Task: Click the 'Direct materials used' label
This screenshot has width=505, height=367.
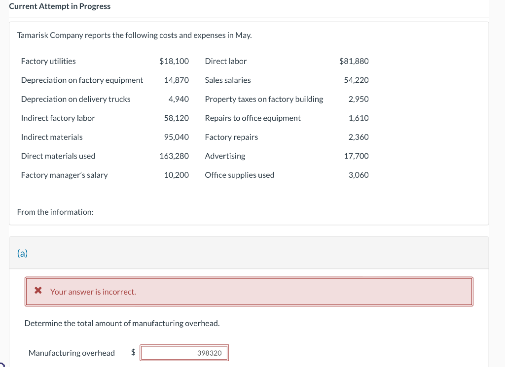Action: pyautogui.click(x=58, y=156)
